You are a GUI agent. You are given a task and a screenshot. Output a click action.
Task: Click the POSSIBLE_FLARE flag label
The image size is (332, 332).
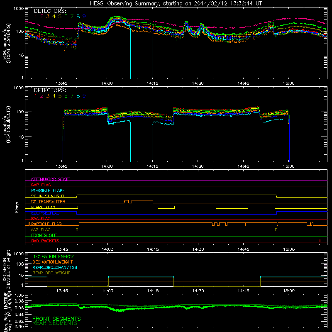[48, 190]
